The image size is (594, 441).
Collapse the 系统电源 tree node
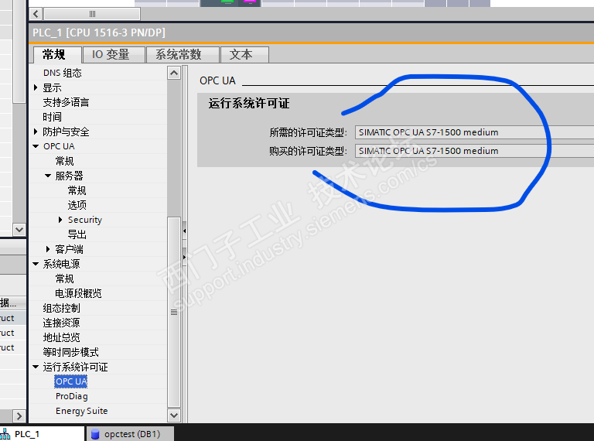[36, 264]
